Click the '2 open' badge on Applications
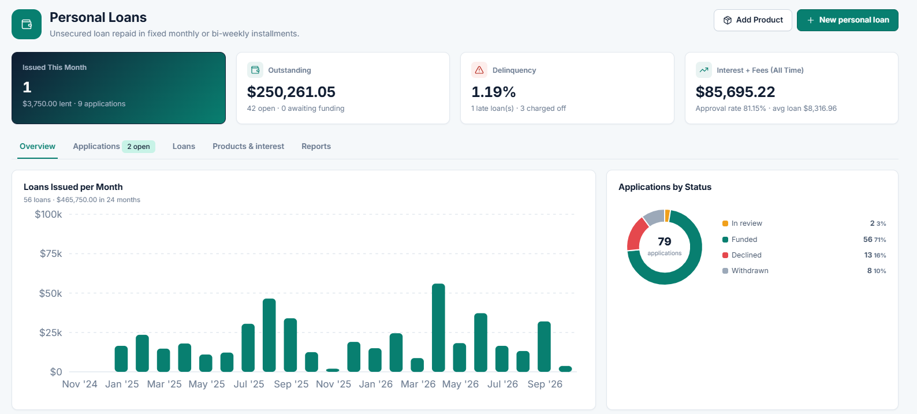 [x=139, y=147]
